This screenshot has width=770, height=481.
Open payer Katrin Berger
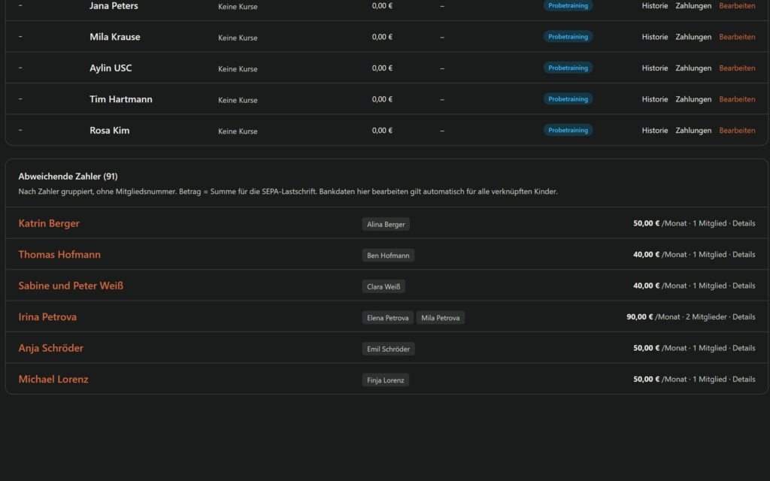pyautogui.click(x=49, y=223)
